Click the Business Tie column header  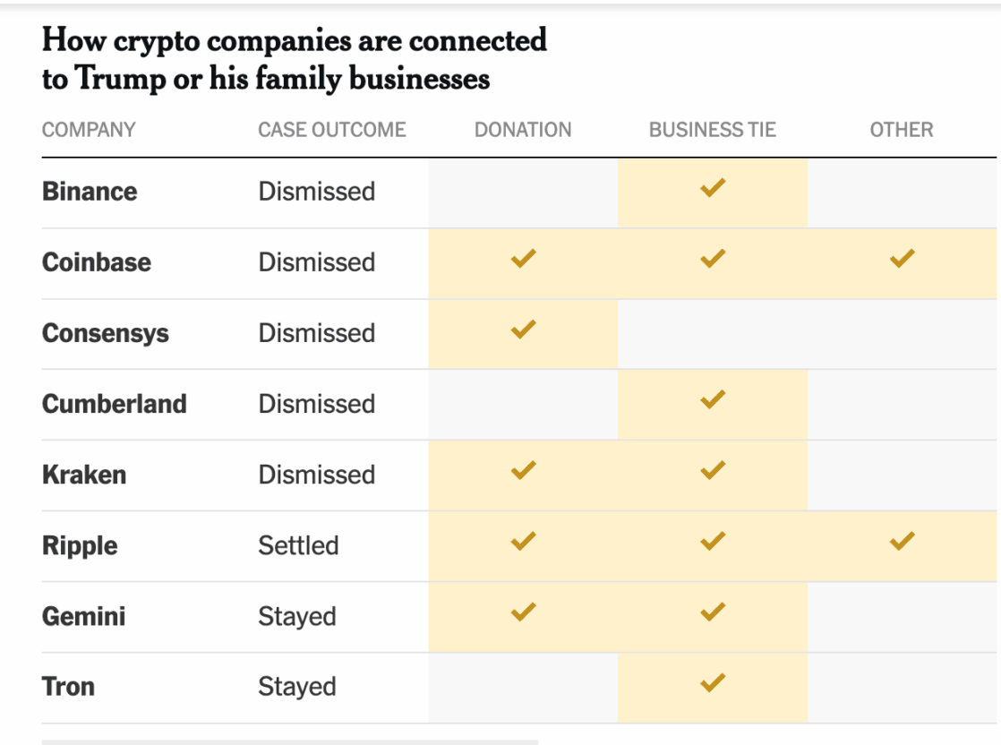[713, 130]
